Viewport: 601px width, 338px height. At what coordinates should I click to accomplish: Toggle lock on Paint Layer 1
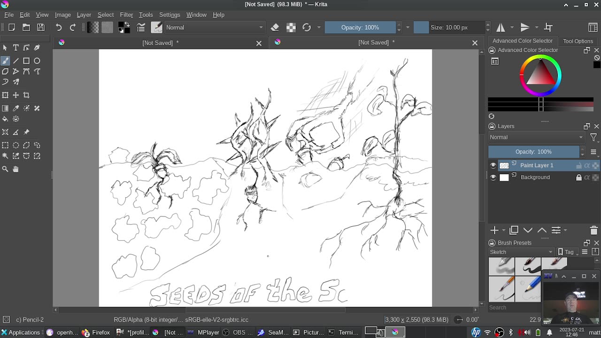pyautogui.click(x=579, y=165)
